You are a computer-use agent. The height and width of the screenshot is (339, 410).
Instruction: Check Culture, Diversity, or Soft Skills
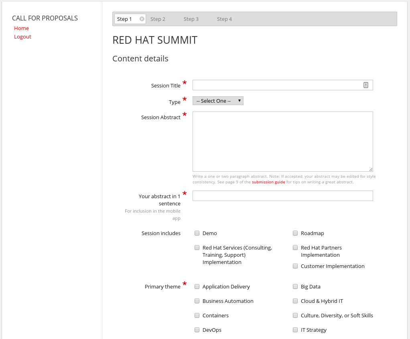(x=295, y=315)
